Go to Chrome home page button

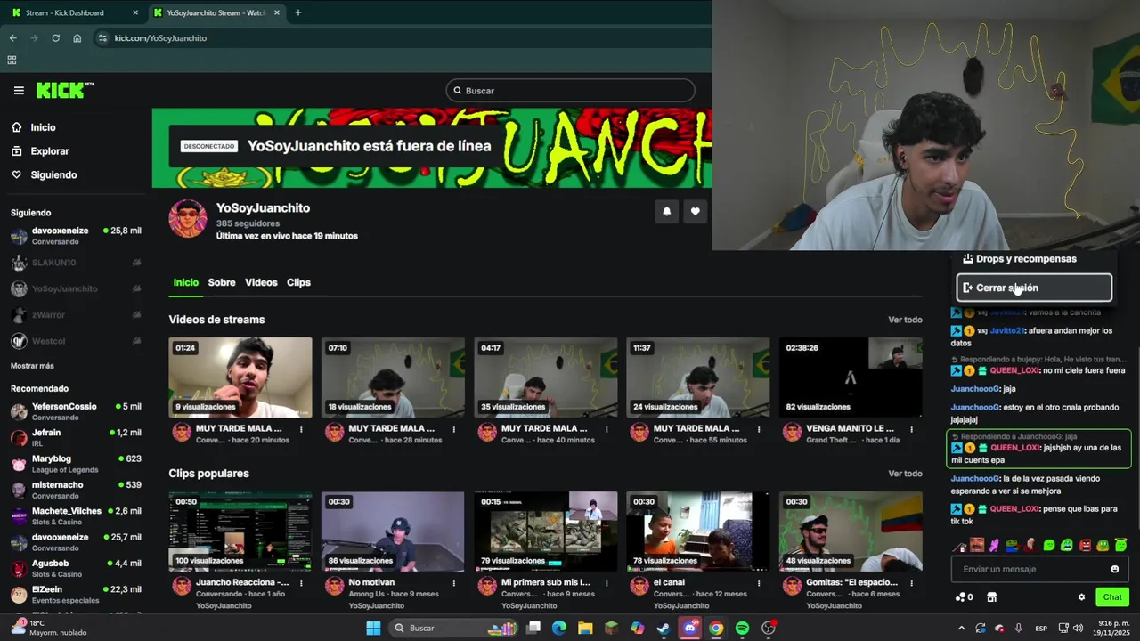pyautogui.click(x=77, y=38)
